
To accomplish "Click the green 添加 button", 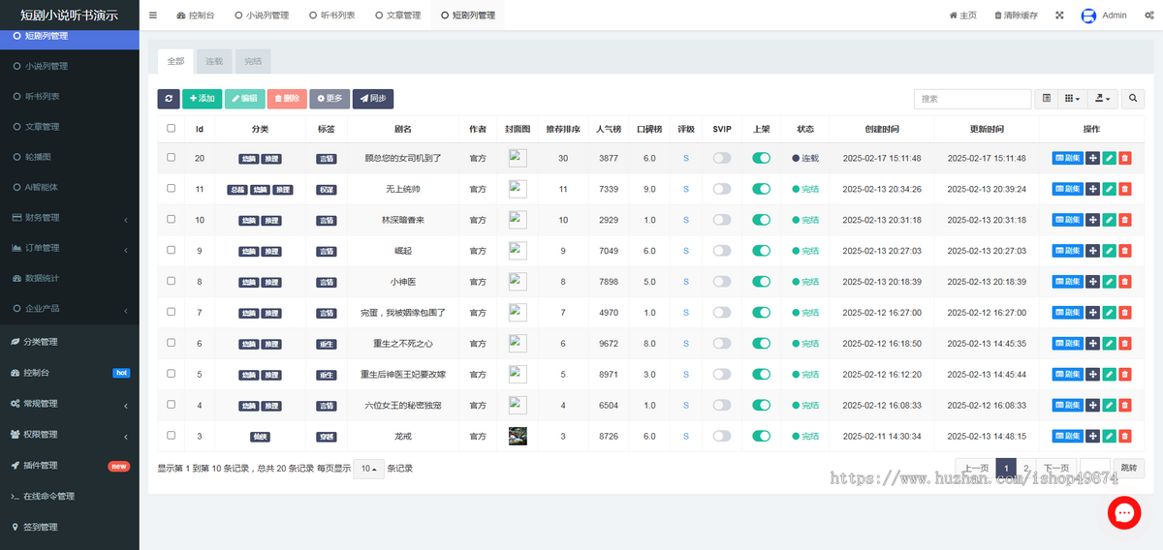I will point(203,99).
